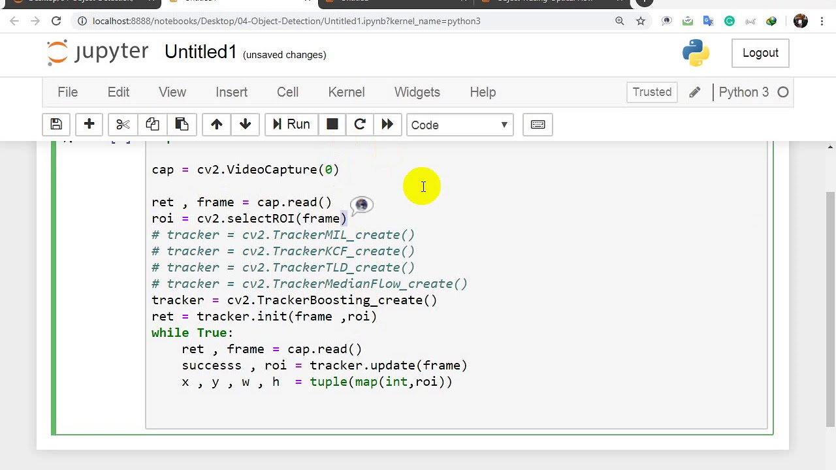The width and height of the screenshot is (836, 470).
Task: Click the Logout button
Action: point(760,53)
